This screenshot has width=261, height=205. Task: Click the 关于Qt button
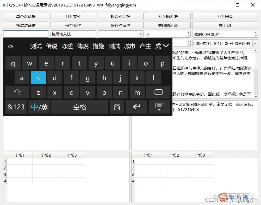(225, 25)
